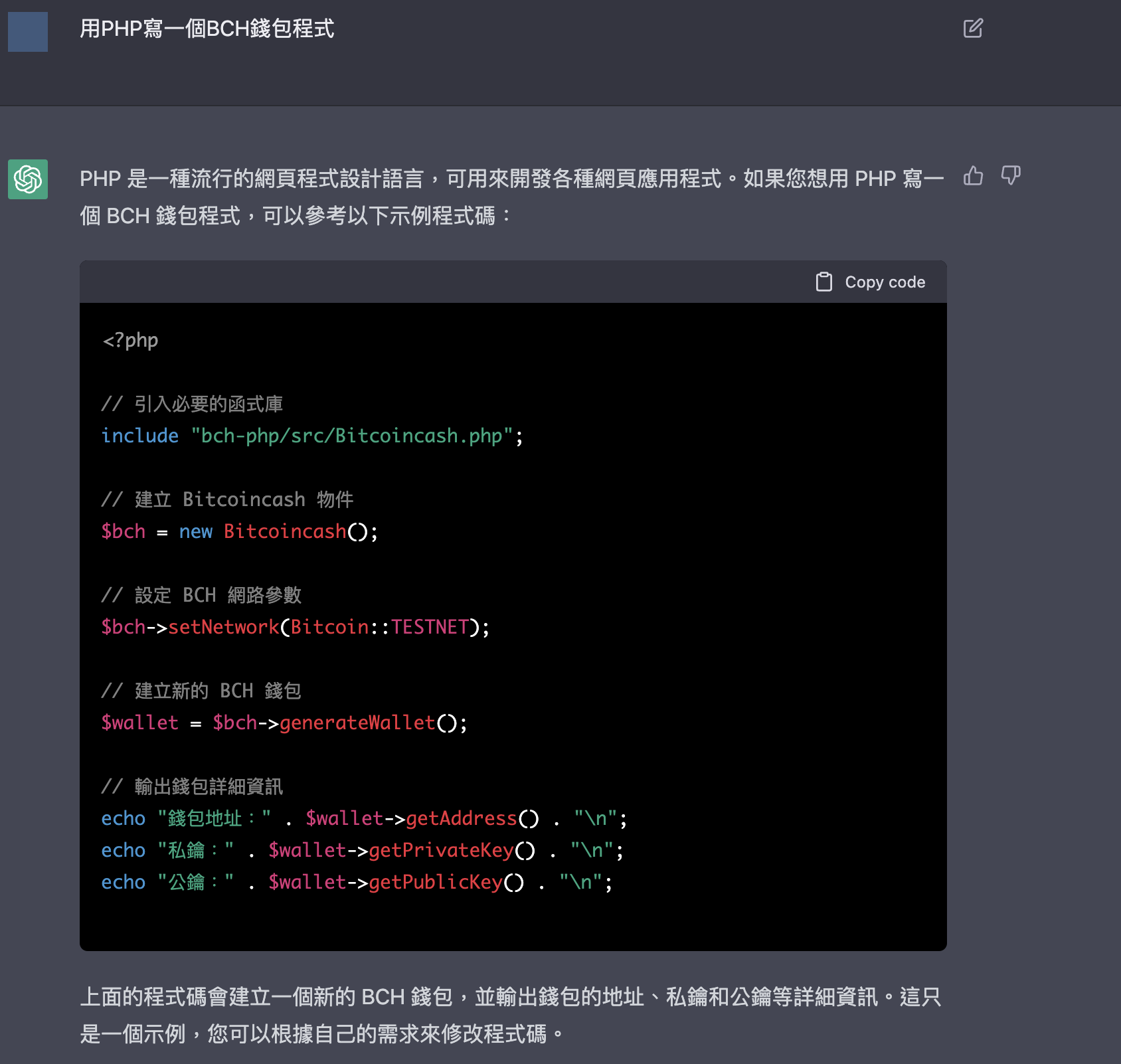This screenshot has height=1064, width=1121.
Task: Click the comment '// 建立 Bitcoincash 物件'
Action: 227,499
